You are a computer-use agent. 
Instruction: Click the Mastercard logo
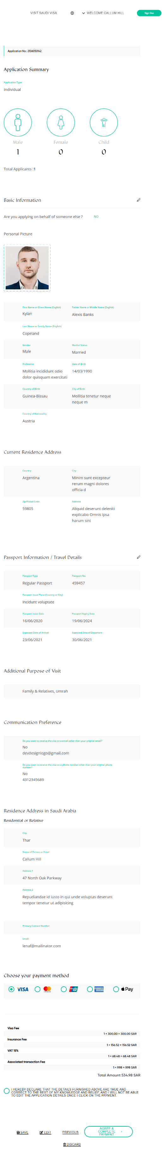(x=47, y=989)
